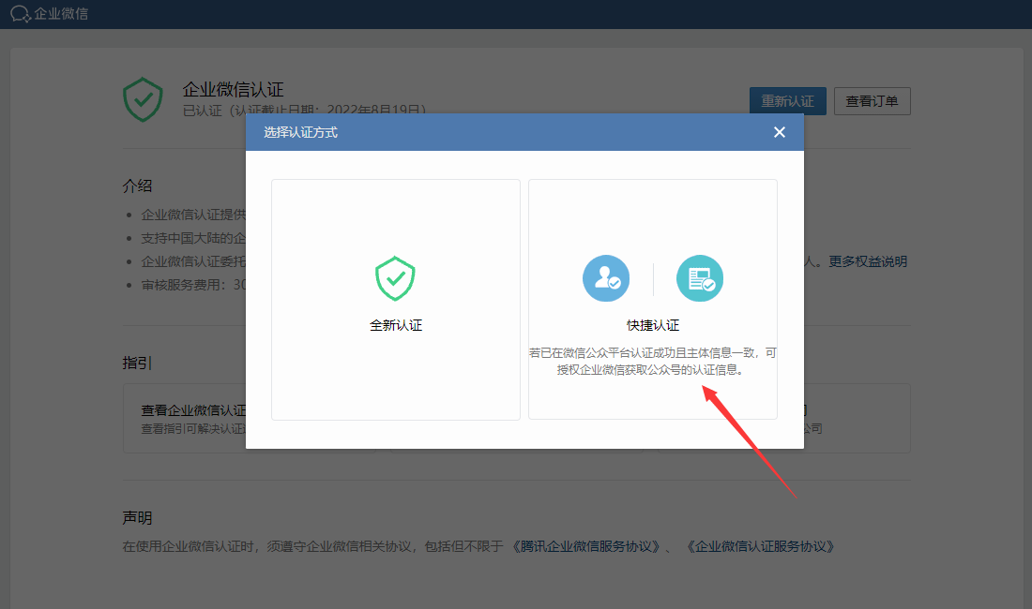Click the 企业微信认证提供 bullet item

193,215
